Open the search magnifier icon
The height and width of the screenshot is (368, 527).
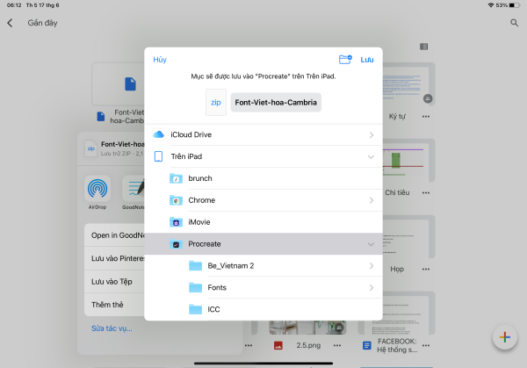click(514, 23)
